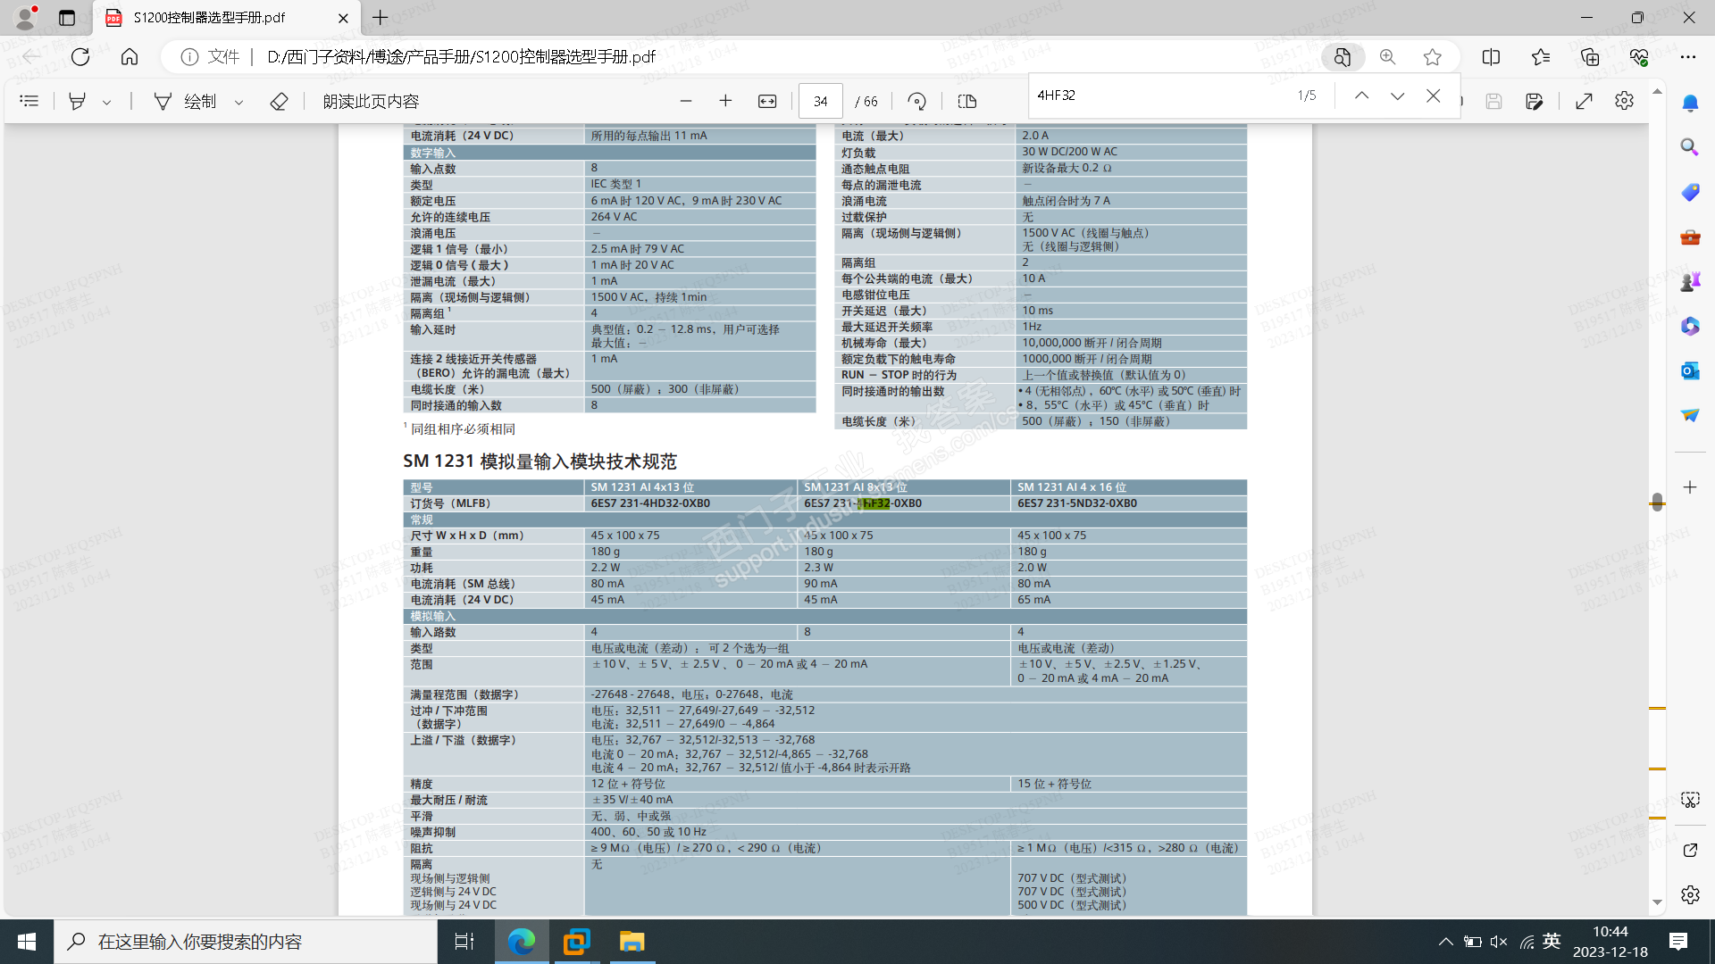Close the find search bar
Viewport: 1715px width, 964px height.
point(1433,96)
